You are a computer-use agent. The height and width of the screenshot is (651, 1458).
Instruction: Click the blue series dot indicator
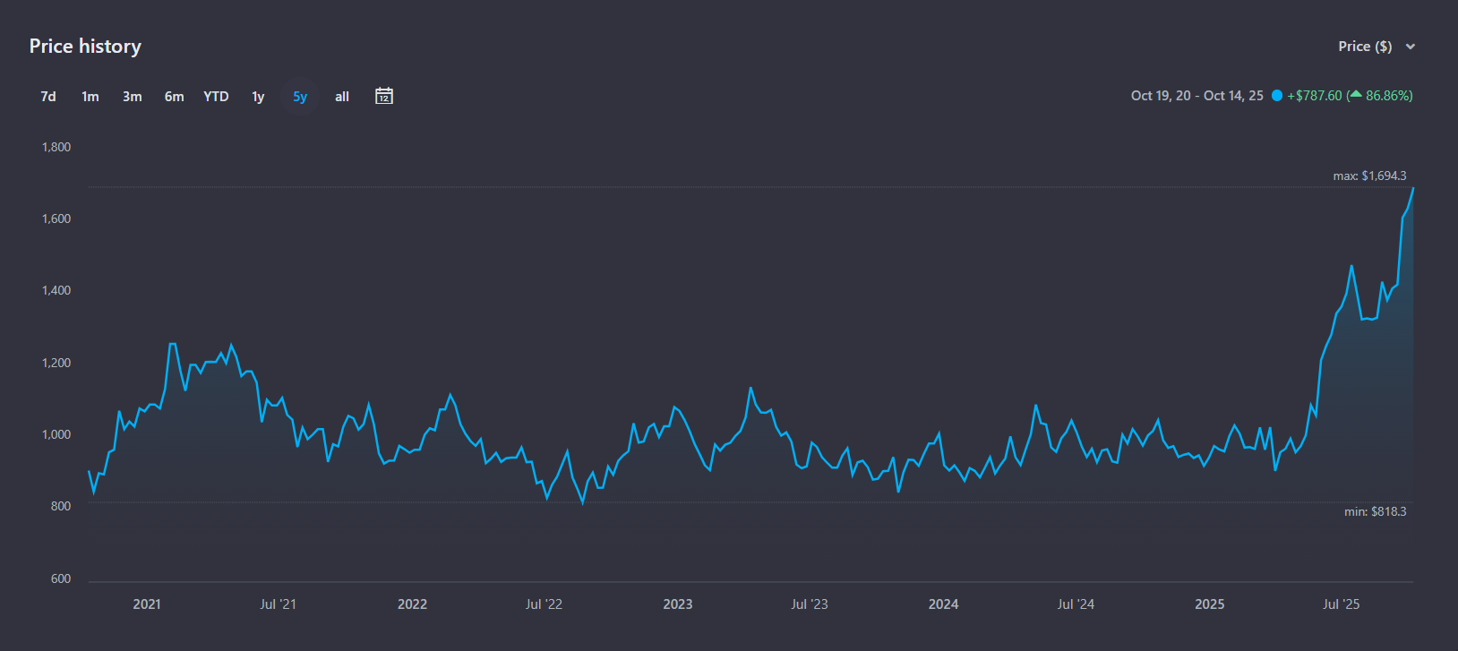coord(1277,96)
